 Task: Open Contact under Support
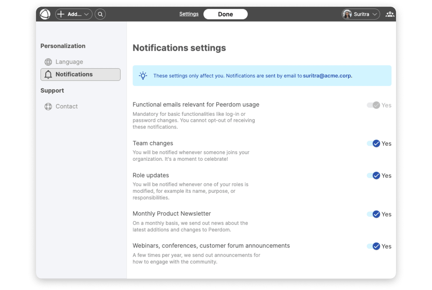pos(66,107)
